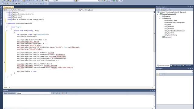Collapse the namespace ConsoleApplication16 code block

pos(7,23)
